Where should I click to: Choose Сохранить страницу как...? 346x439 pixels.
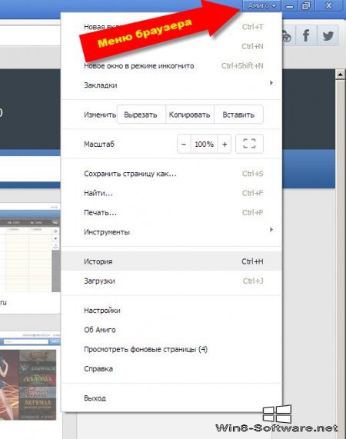[171, 174]
